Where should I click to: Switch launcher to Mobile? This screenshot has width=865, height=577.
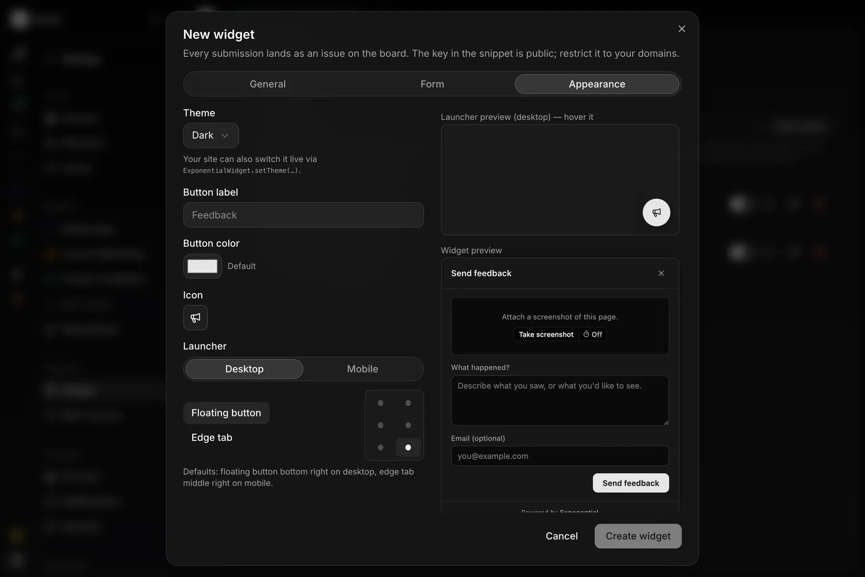(362, 369)
